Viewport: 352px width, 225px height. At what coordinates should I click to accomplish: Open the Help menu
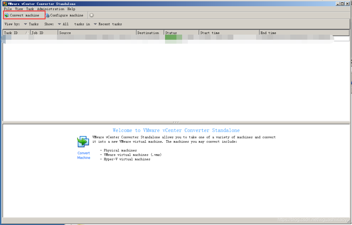(71, 9)
